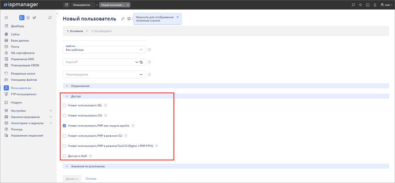Click the Планировщик CRON calendar icon
395x183 pixels.
[6, 65]
